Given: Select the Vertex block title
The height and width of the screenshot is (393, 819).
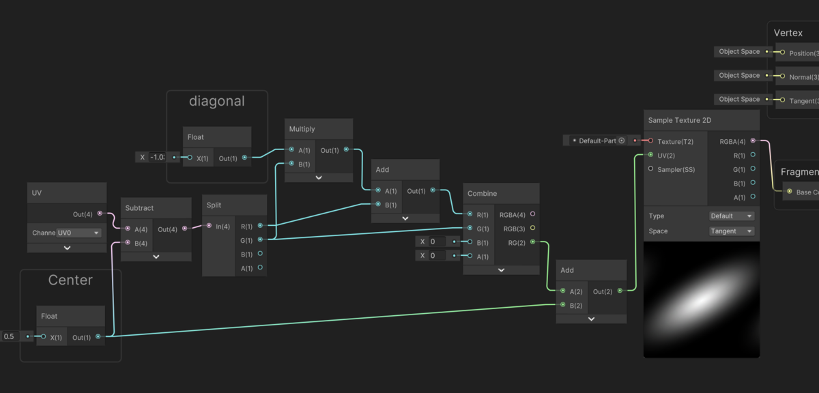Looking at the screenshot, I should tap(788, 33).
